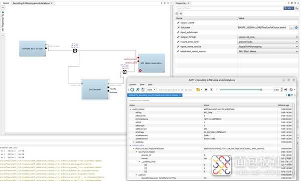The width and height of the screenshot is (301, 181).
Task: Click the Properties filter text field
Action: point(229,8)
